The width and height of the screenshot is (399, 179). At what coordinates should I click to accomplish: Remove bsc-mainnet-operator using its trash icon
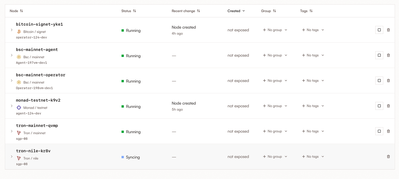(x=388, y=81)
